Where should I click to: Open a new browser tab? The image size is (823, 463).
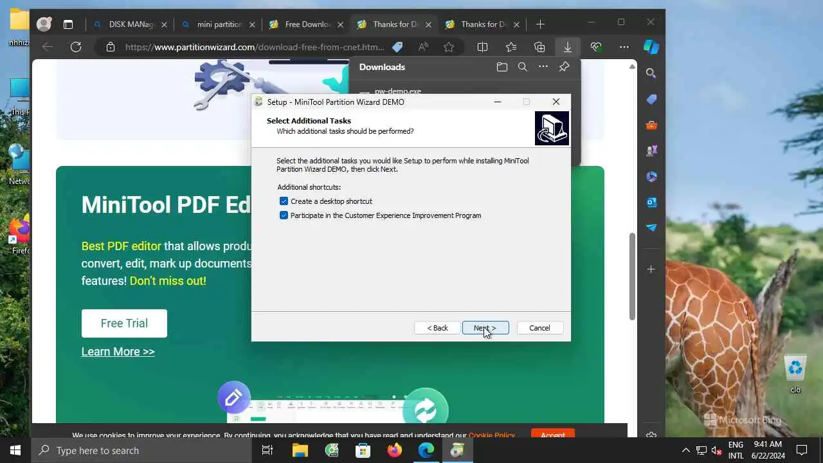[x=540, y=24]
